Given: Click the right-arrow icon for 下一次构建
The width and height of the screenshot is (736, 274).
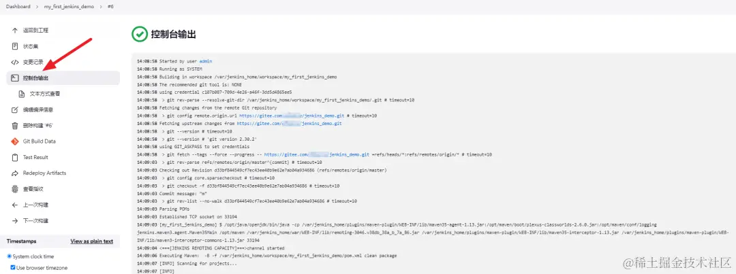Looking at the screenshot, I should click(14, 220).
